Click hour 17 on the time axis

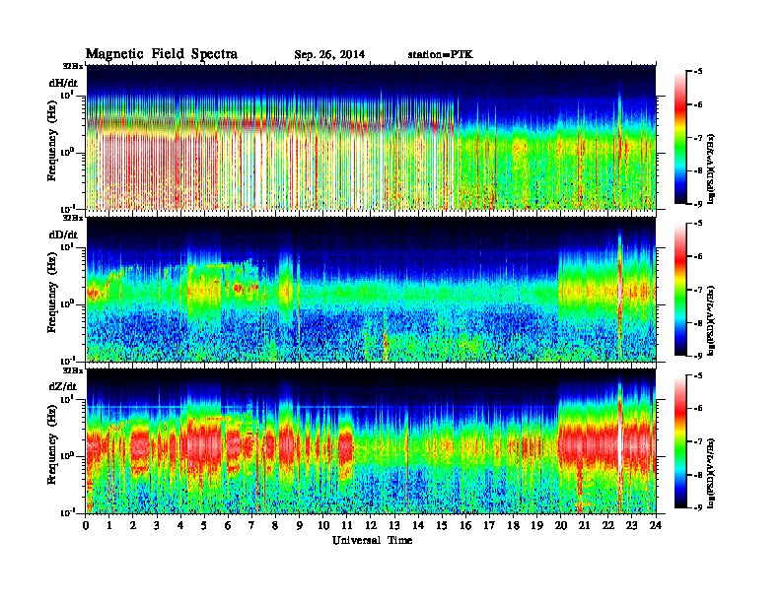pyautogui.click(x=489, y=525)
